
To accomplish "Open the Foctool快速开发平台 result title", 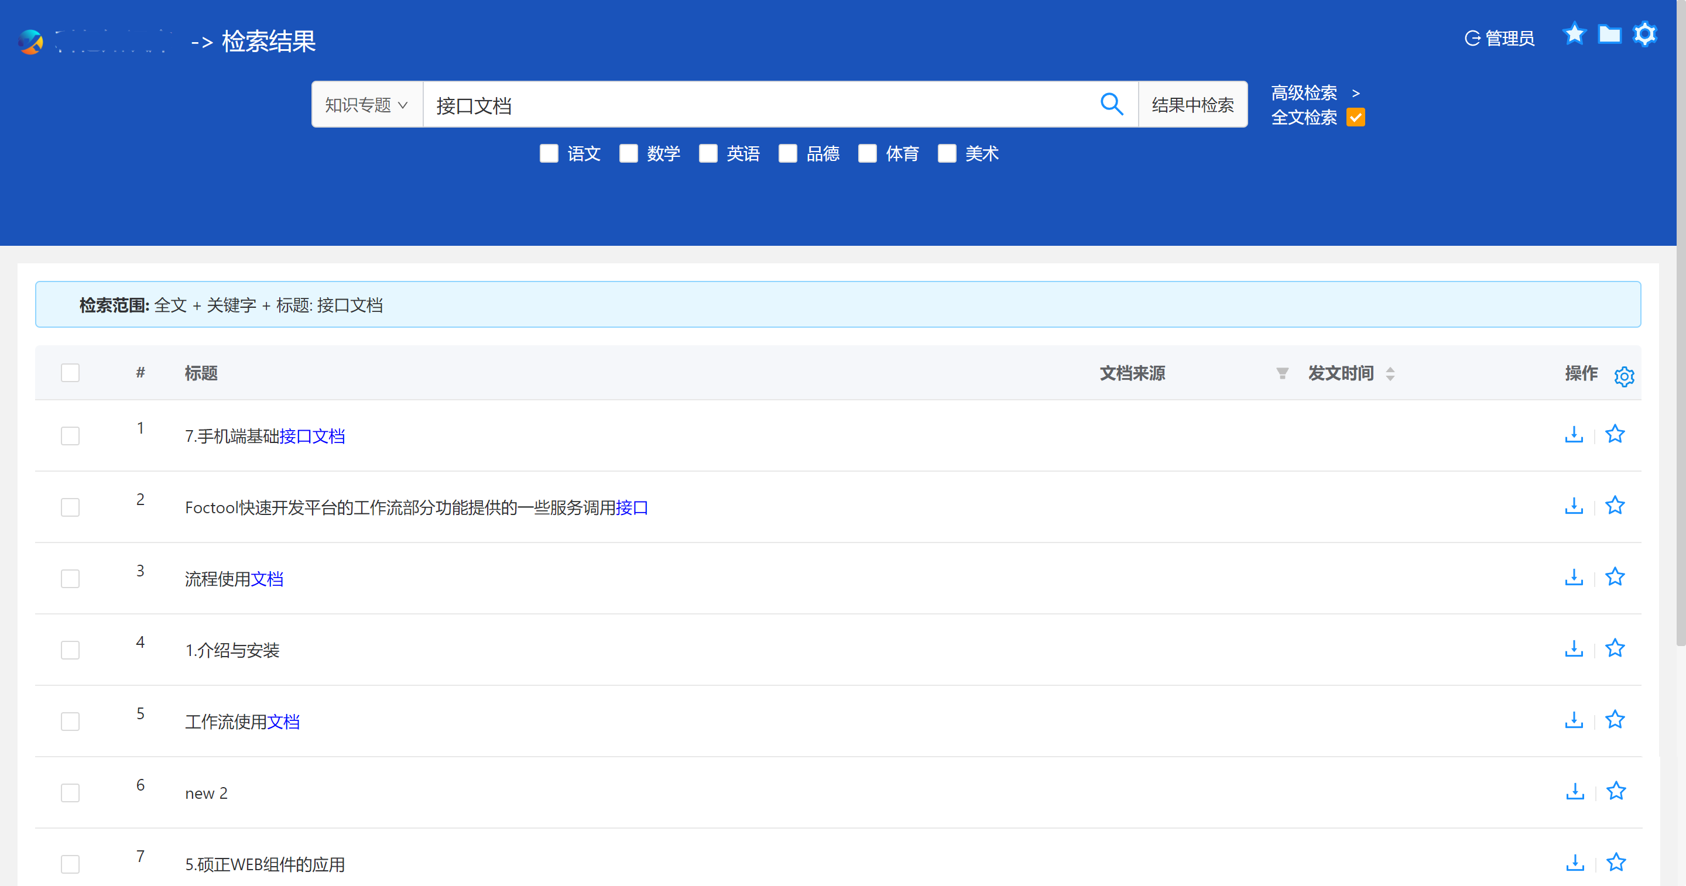I will click(x=416, y=507).
